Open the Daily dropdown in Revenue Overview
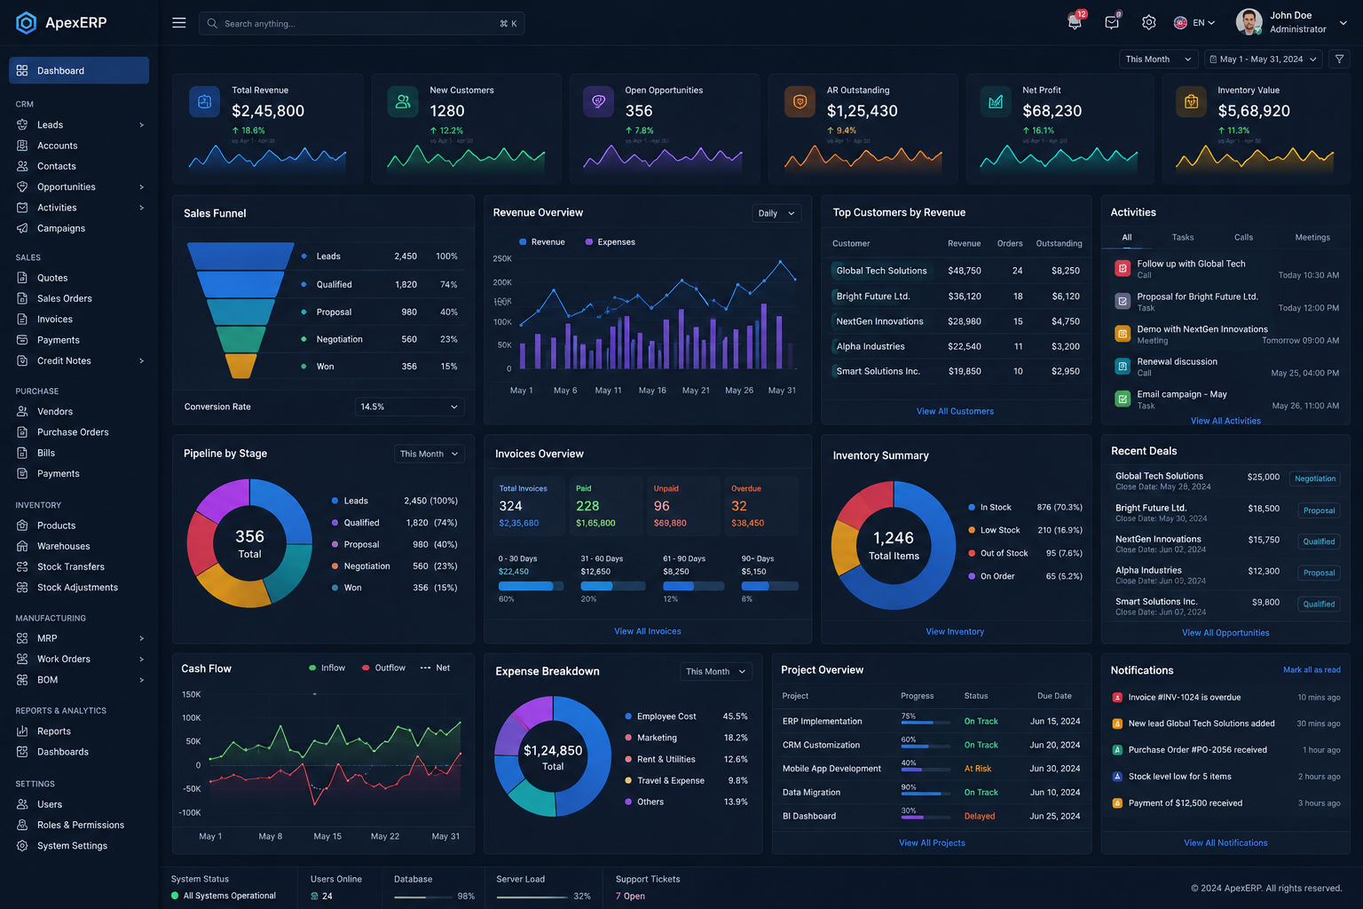 coord(776,214)
